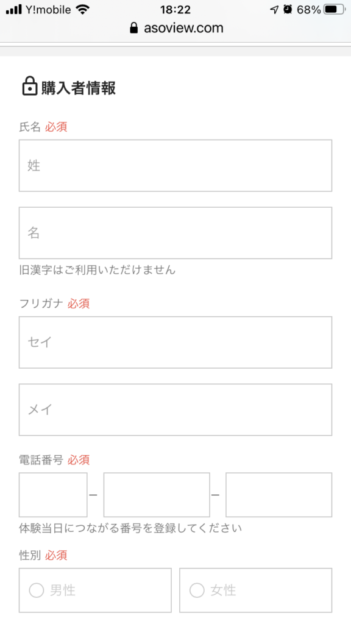Tap the middle phone number box
Viewport: 351px width, 624px height.
157,495
